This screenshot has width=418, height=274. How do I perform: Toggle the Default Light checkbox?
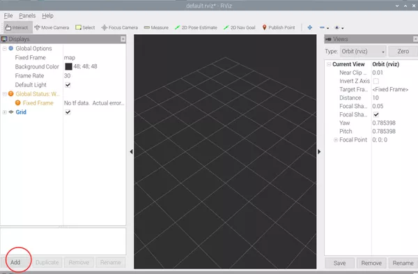pos(68,85)
